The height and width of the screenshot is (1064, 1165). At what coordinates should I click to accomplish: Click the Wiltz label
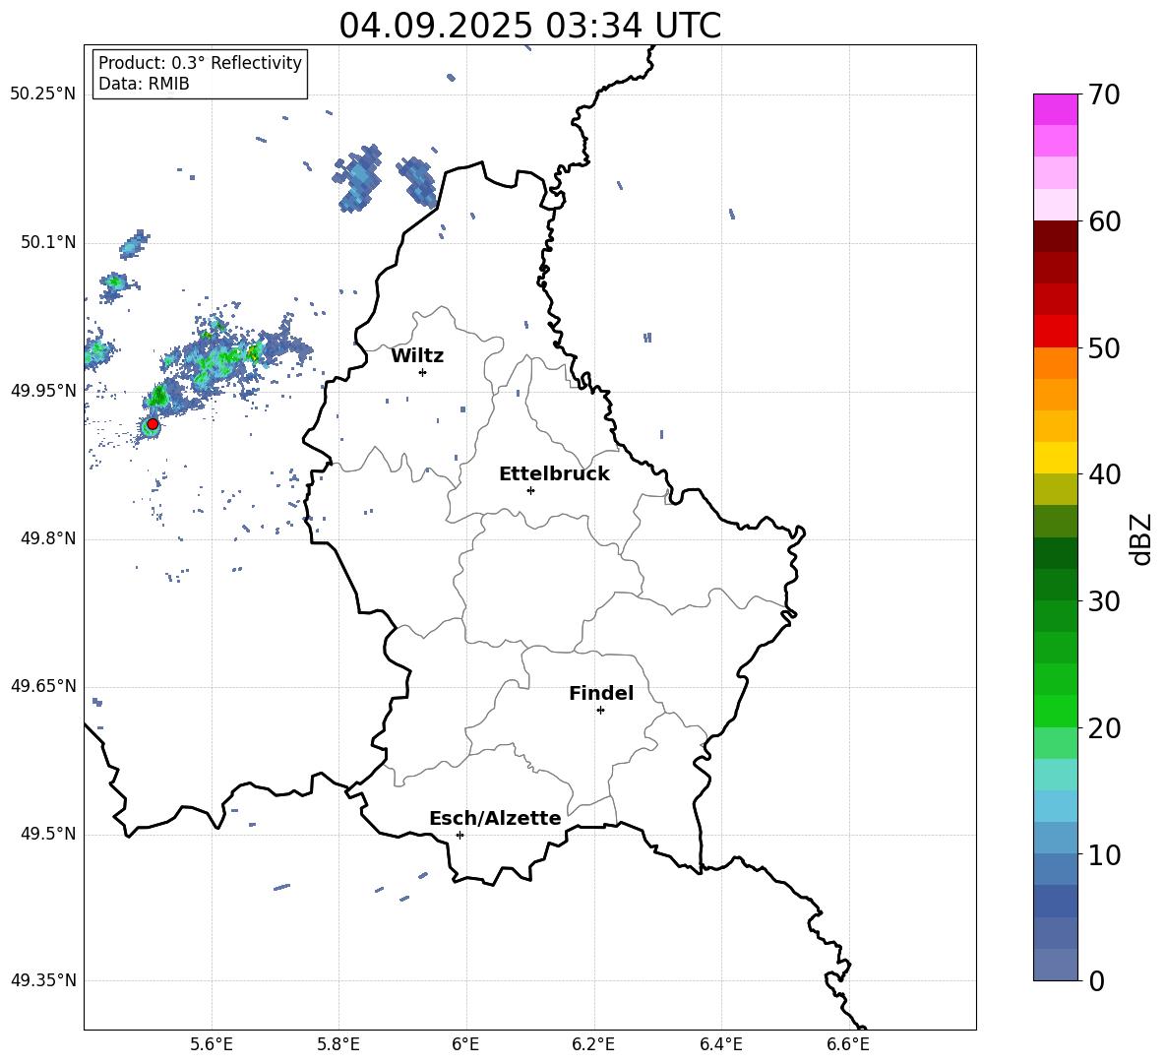tap(417, 356)
